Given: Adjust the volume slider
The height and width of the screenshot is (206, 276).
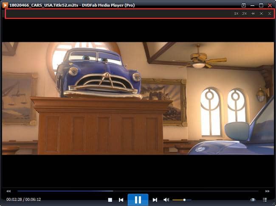Looking at the screenshot, I should coord(182,200).
